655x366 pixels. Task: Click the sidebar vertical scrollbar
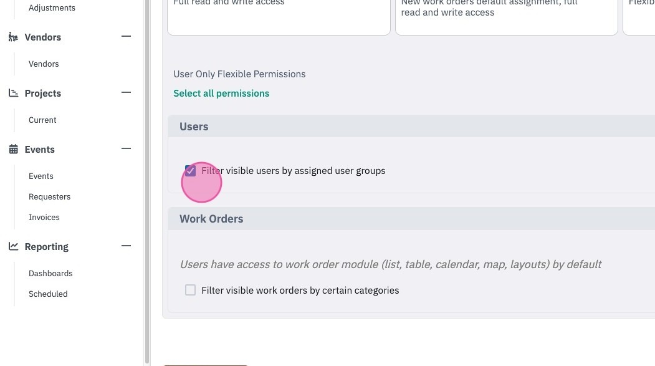pyautogui.click(x=146, y=181)
